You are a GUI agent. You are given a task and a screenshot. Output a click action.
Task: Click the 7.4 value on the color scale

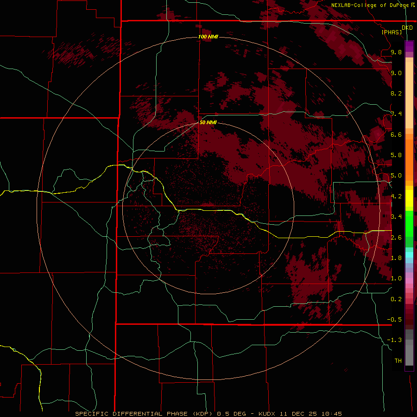click(396, 114)
